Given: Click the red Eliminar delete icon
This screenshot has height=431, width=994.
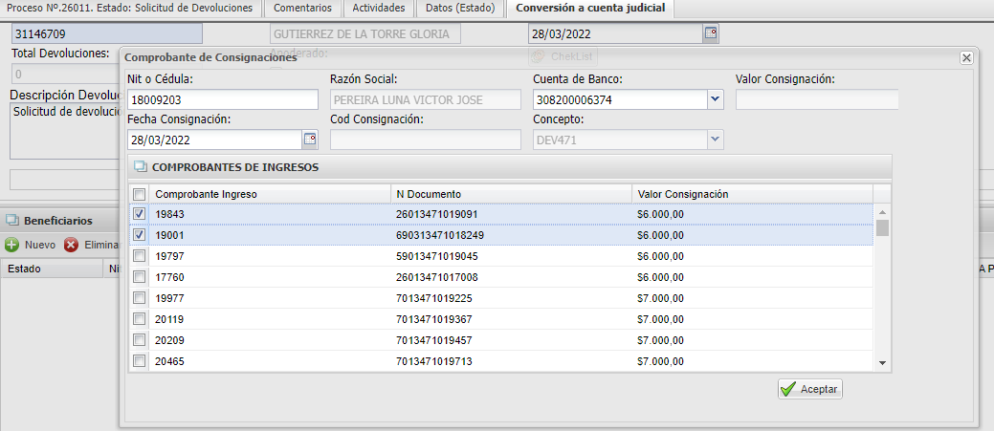Looking at the screenshot, I should [x=71, y=244].
